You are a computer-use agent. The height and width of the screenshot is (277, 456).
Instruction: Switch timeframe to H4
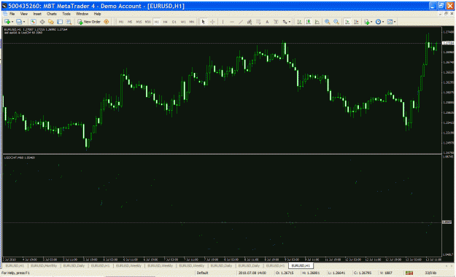(x=165, y=22)
